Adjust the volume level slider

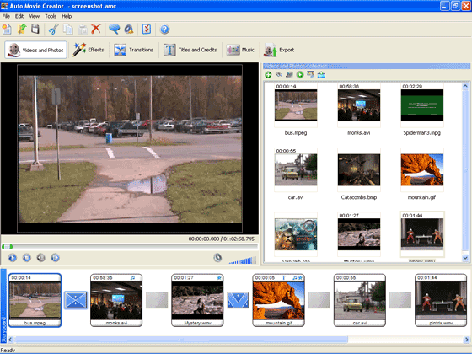242,260
